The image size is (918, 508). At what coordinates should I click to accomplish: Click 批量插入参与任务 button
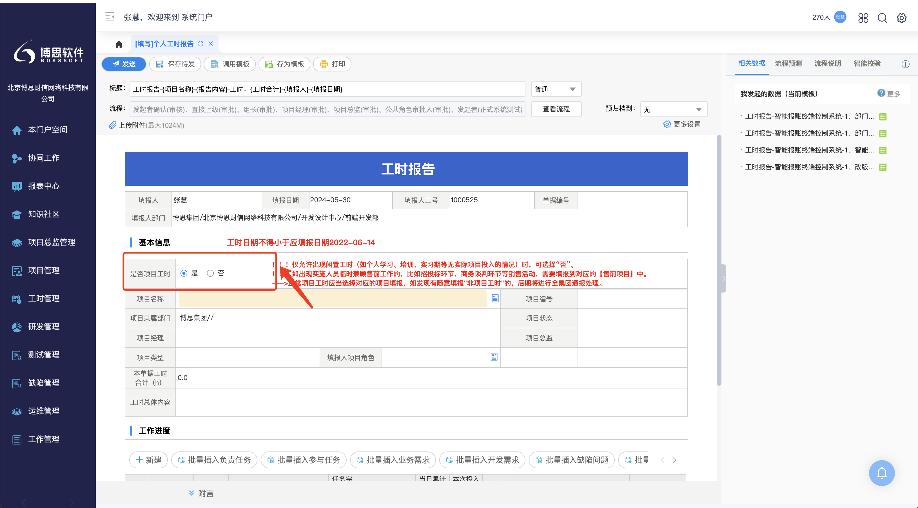point(304,460)
